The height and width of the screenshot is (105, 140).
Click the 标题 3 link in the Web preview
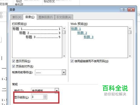(88, 37)
